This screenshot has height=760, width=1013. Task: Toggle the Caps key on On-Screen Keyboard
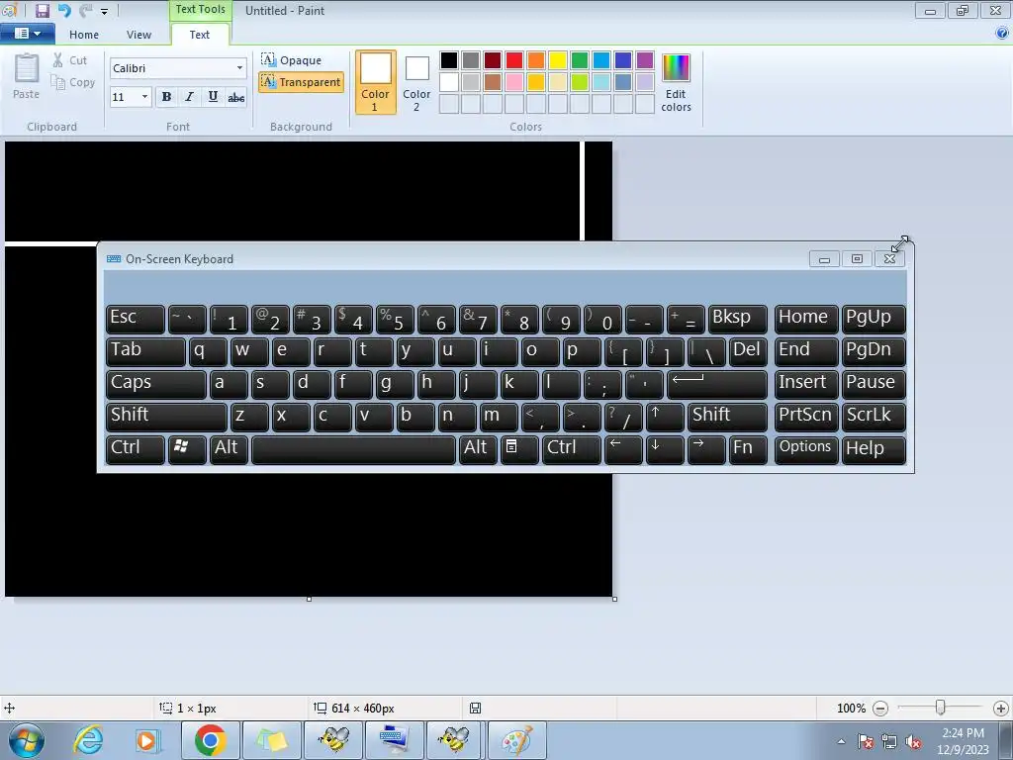click(155, 384)
